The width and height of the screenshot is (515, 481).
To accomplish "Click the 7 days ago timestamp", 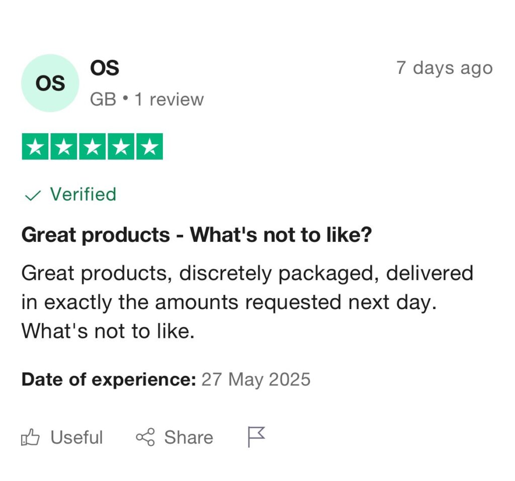I will point(445,68).
